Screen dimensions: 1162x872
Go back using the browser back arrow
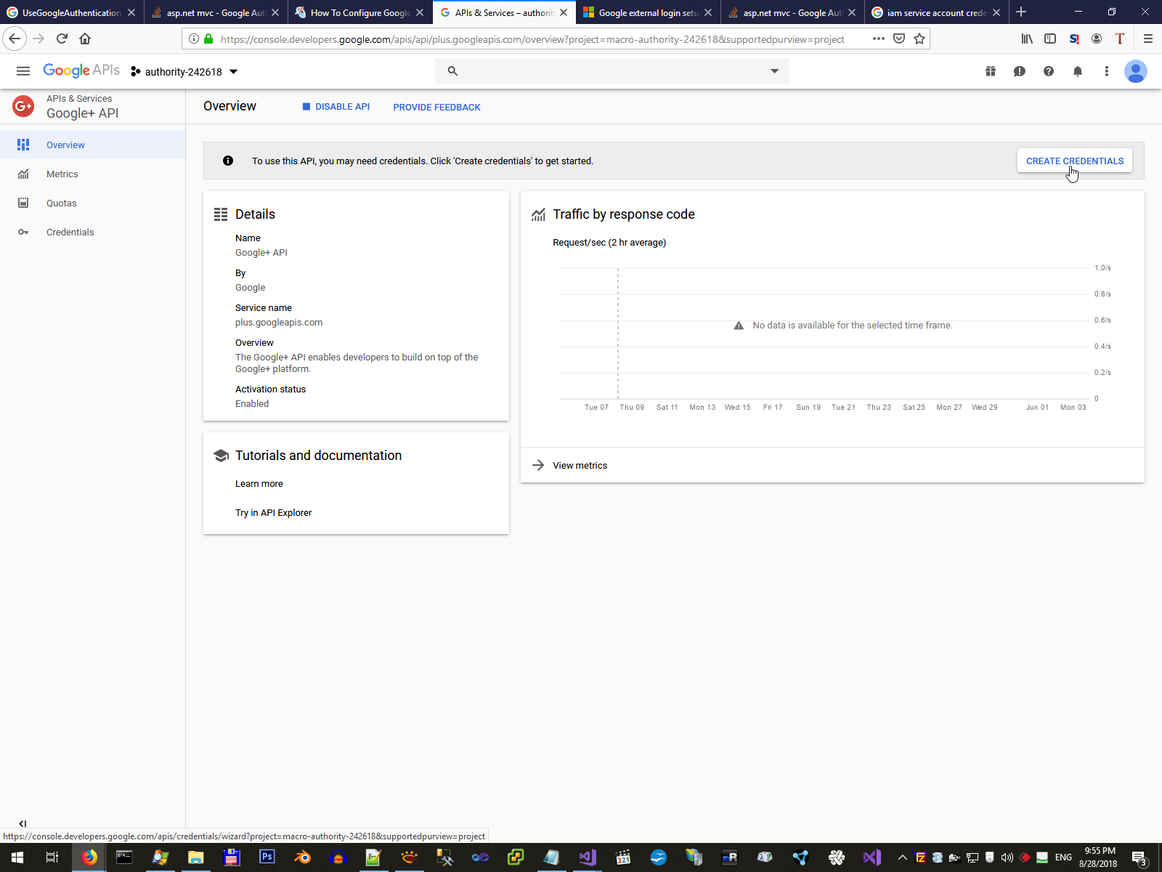coord(15,39)
